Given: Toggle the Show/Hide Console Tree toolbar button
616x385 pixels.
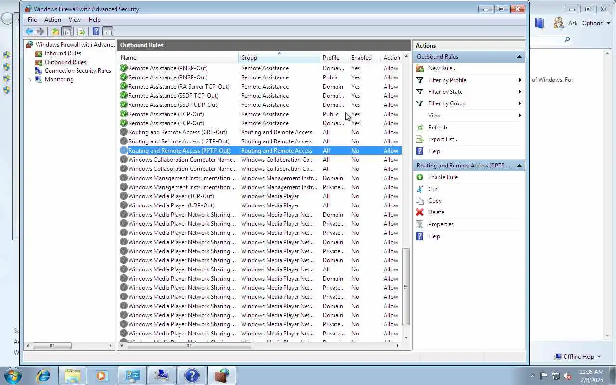Looking at the screenshot, I should click(67, 32).
